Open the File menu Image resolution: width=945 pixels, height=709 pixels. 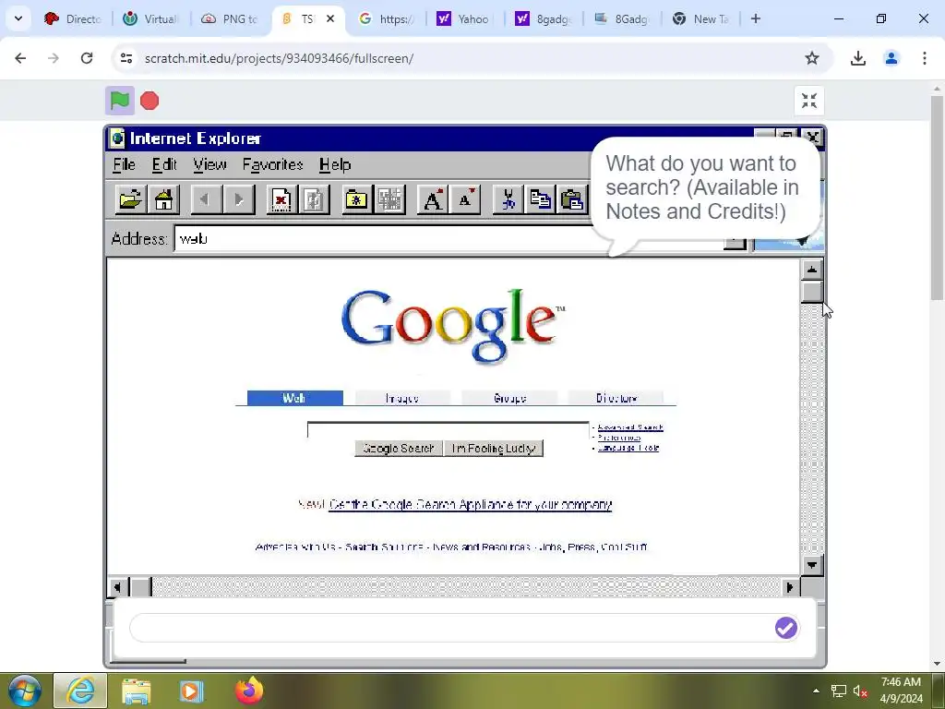(x=125, y=164)
